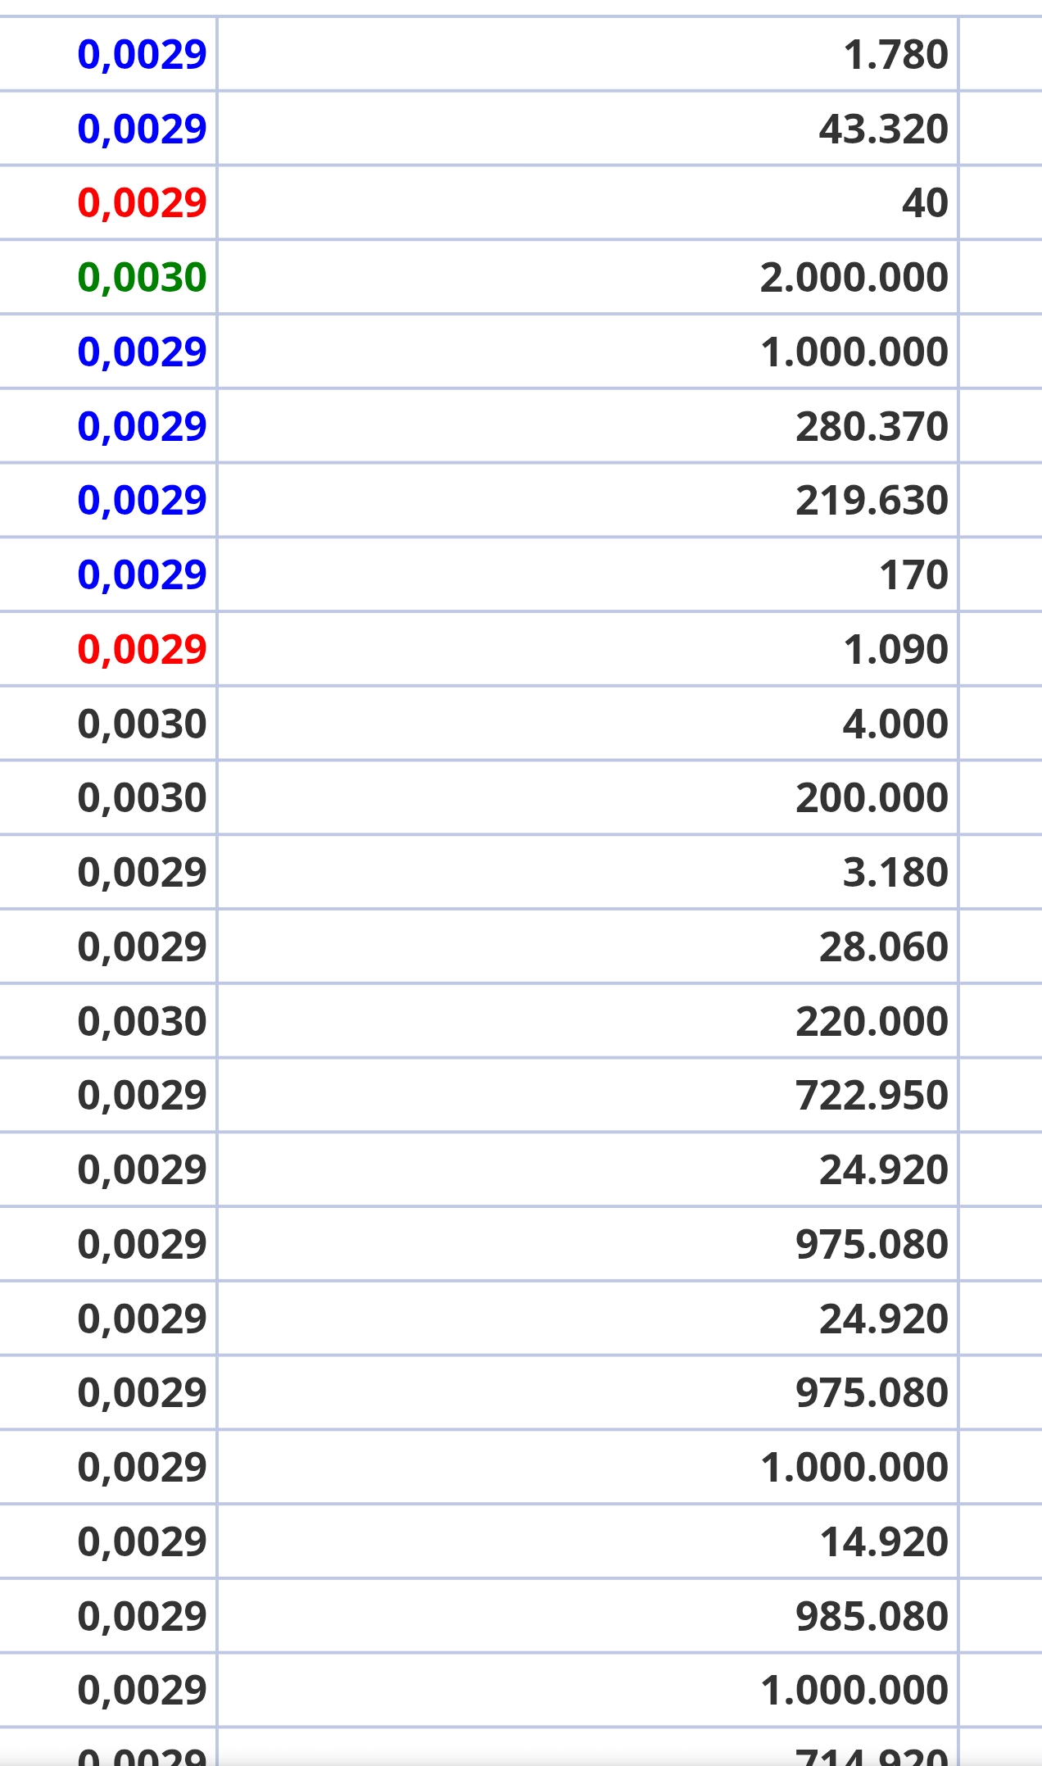1042x1766 pixels.
Task: Click the volume cell showing 43.320
Action: [884, 129]
